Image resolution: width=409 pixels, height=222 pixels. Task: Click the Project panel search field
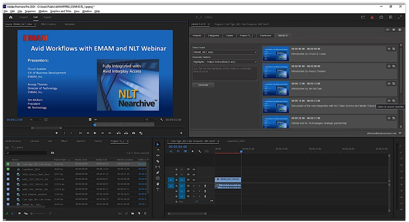point(26,153)
